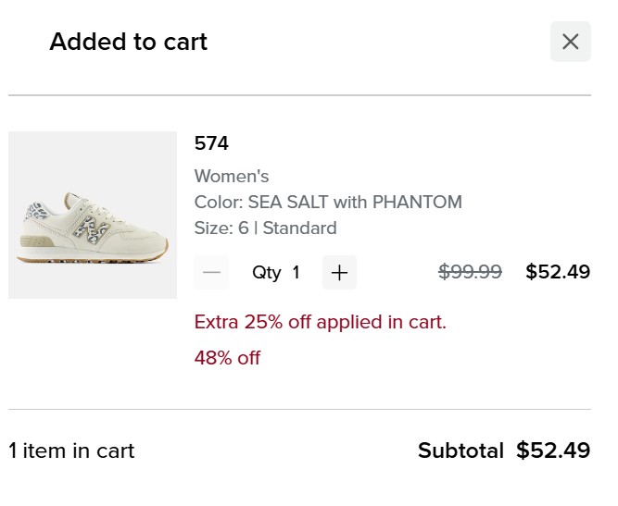
Task: Click the 574 product name
Action: (x=211, y=143)
